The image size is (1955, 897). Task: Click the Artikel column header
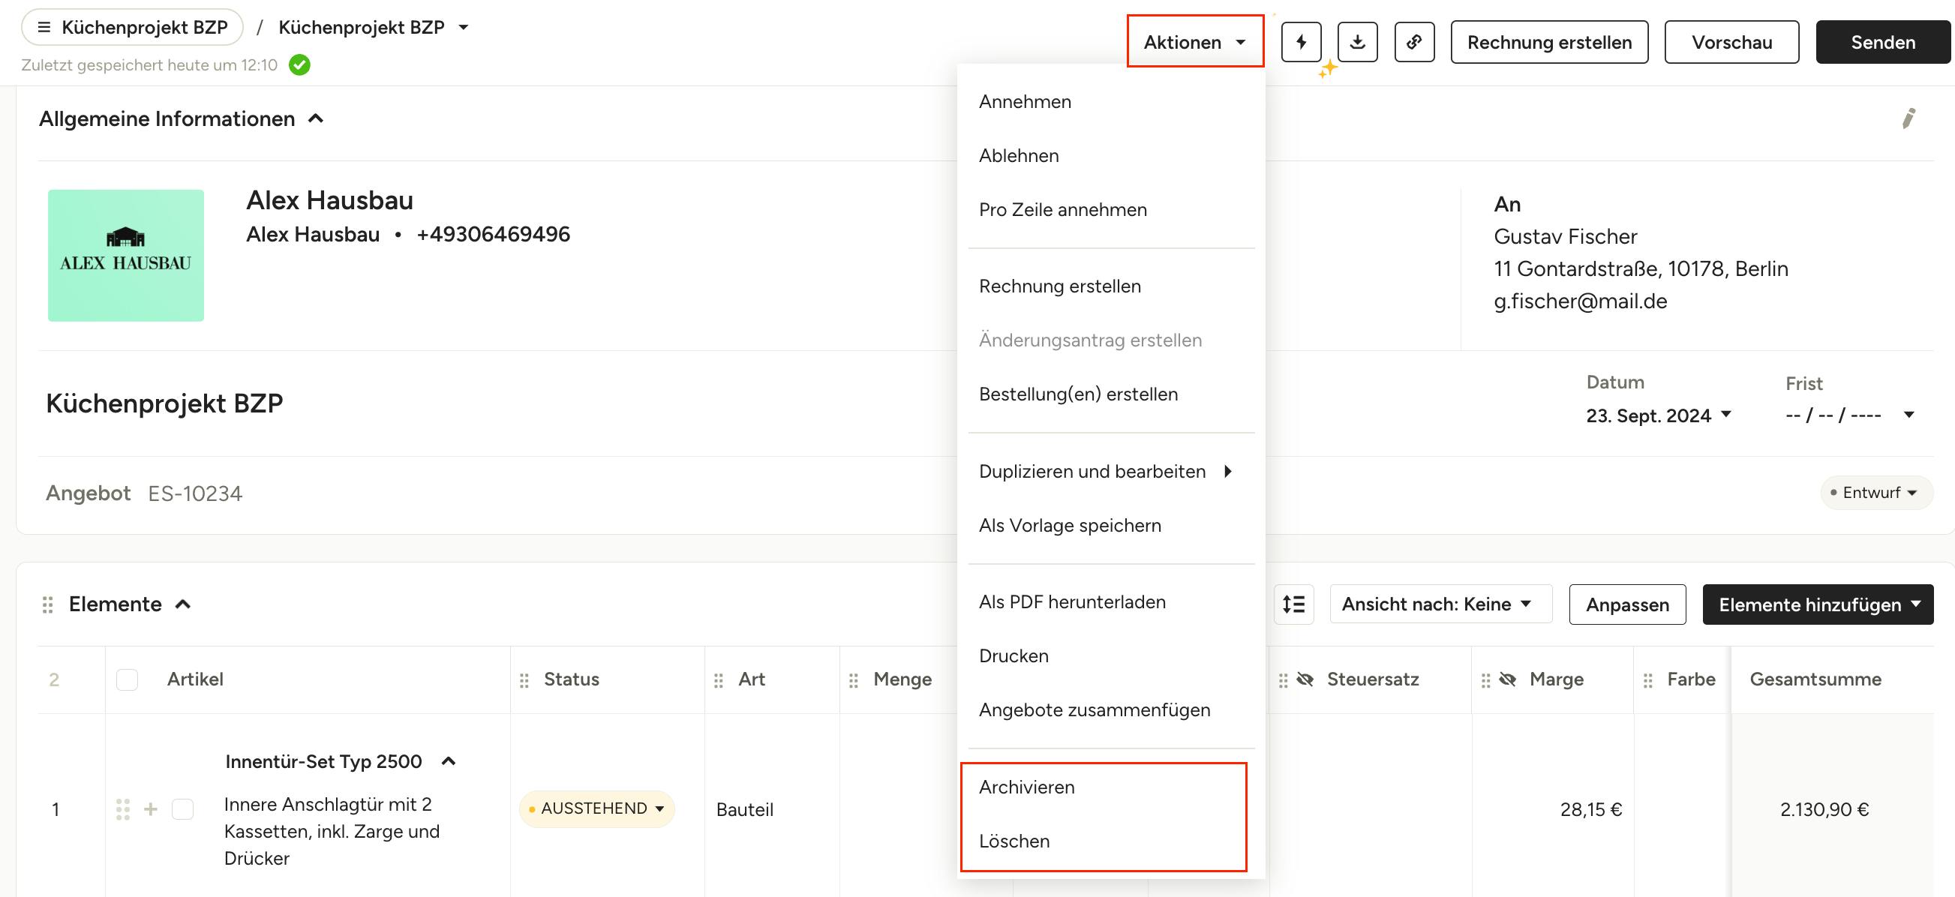tap(195, 679)
